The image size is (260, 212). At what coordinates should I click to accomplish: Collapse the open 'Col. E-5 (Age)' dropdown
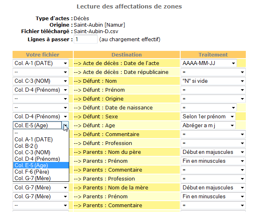pyautogui.click(x=65, y=126)
